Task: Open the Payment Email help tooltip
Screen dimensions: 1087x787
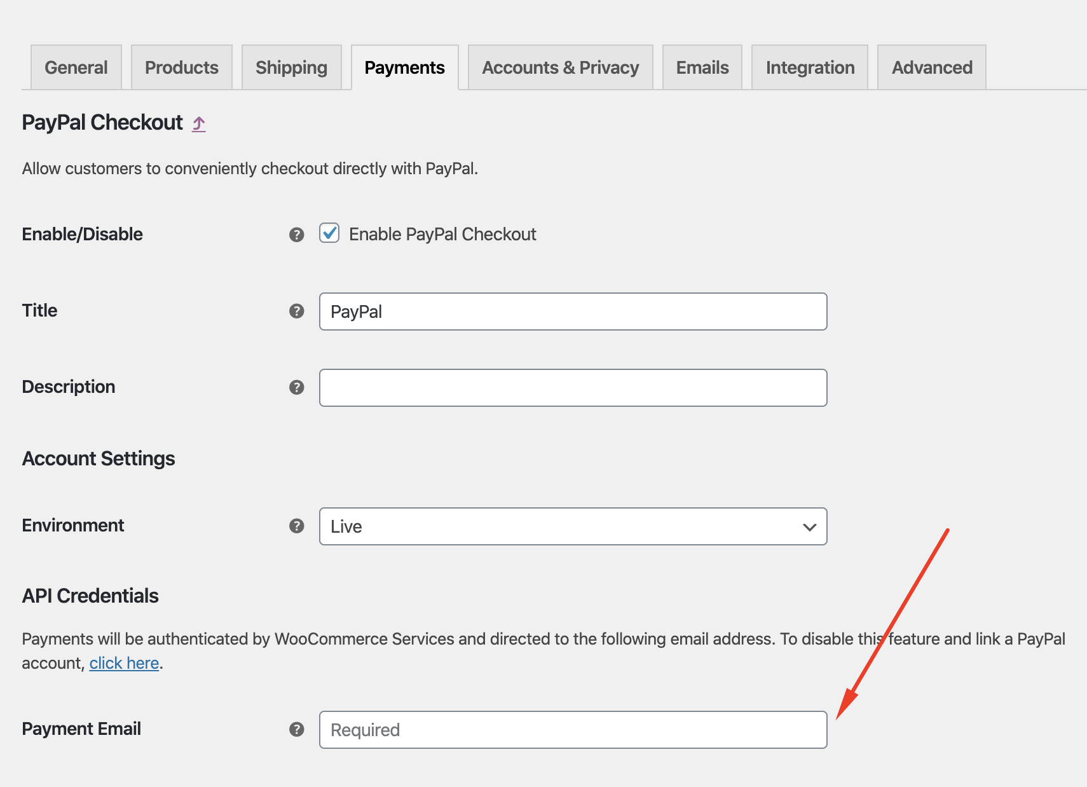Action: tap(296, 730)
